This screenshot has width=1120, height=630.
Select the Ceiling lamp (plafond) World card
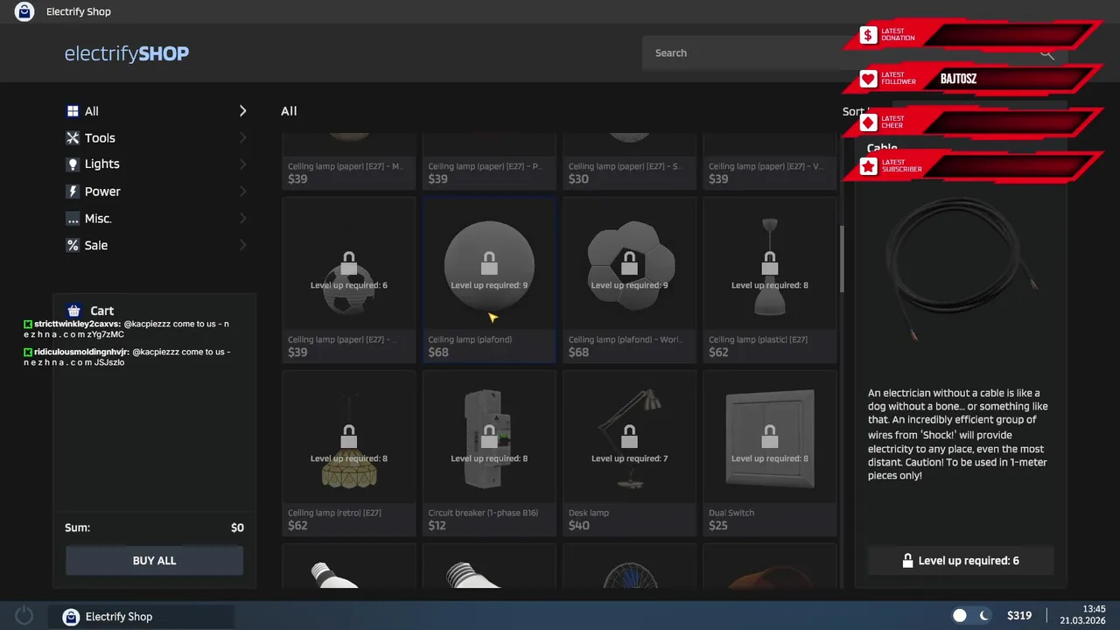point(629,279)
